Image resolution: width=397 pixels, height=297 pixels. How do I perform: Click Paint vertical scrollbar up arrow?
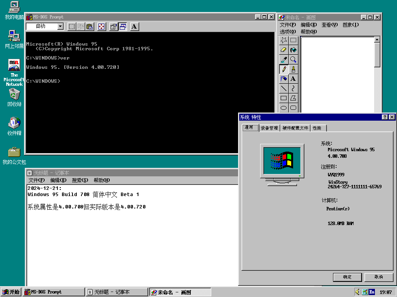[x=377, y=40]
